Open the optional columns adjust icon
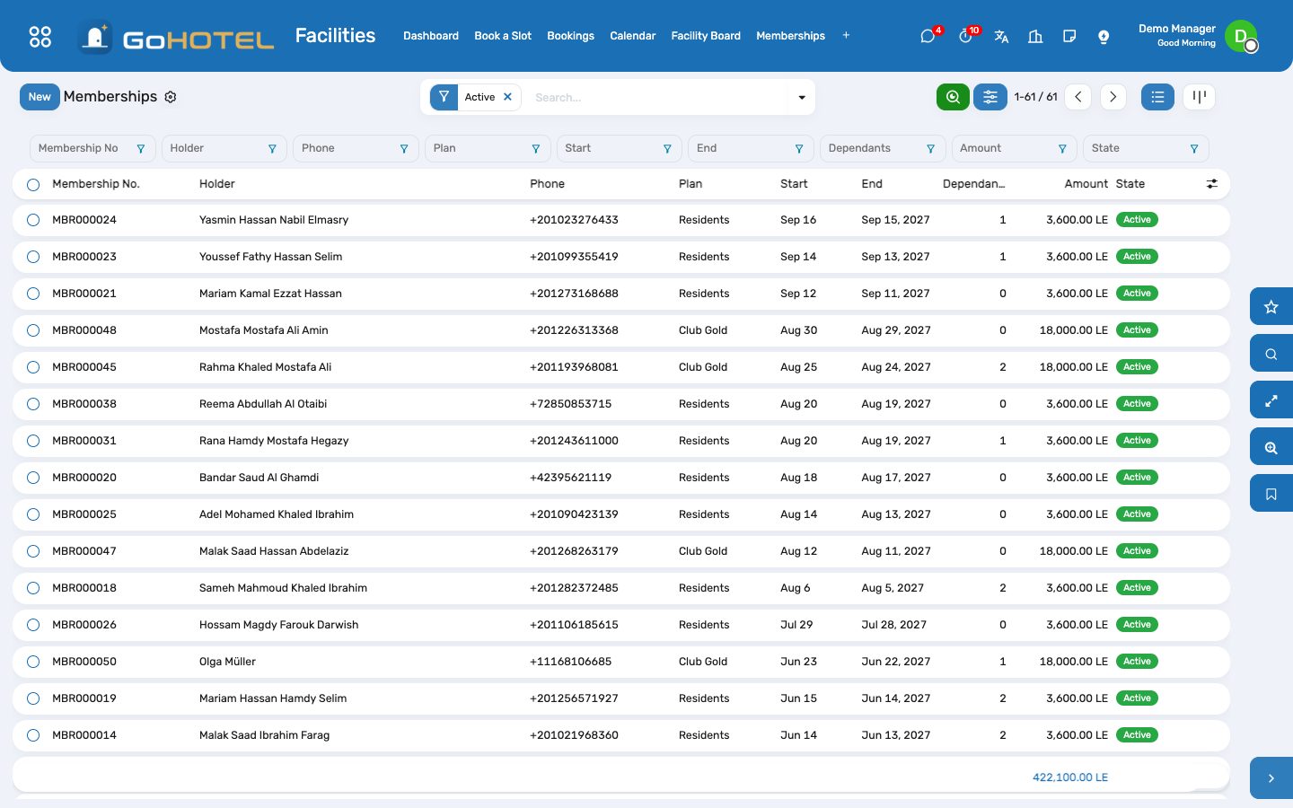1293x808 pixels. 1212,184
